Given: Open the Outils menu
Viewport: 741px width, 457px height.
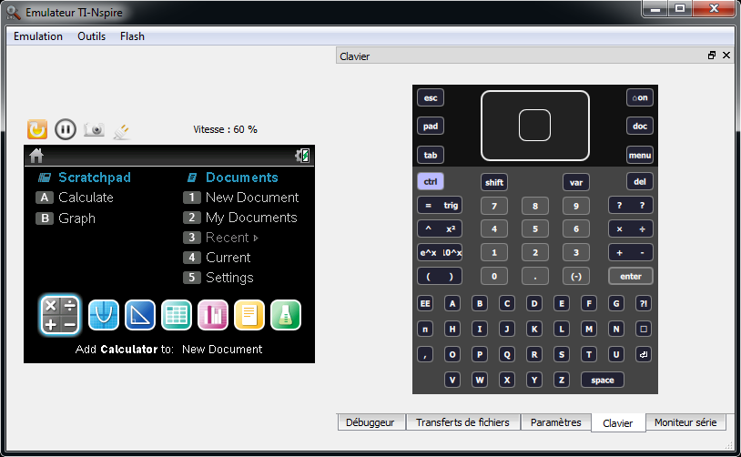Looking at the screenshot, I should pos(91,36).
